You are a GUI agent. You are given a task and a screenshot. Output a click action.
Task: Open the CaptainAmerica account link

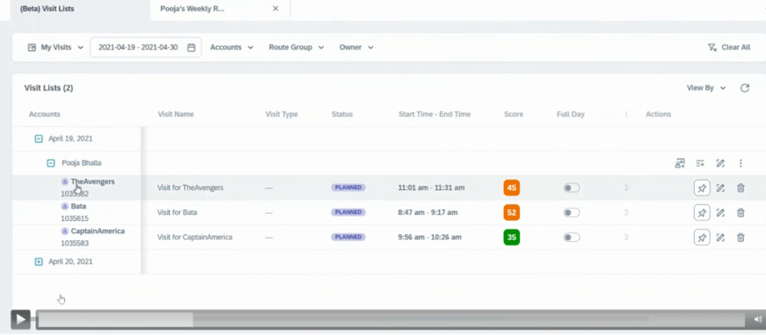[x=98, y=231]
